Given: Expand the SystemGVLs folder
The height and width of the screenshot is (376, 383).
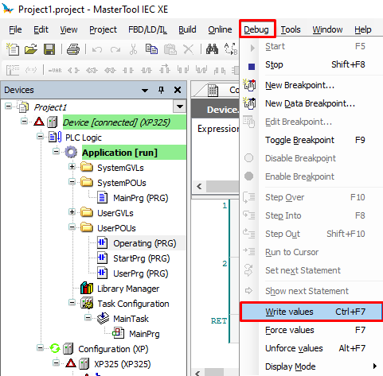Looking at the screenshot, I should (72, 167).
